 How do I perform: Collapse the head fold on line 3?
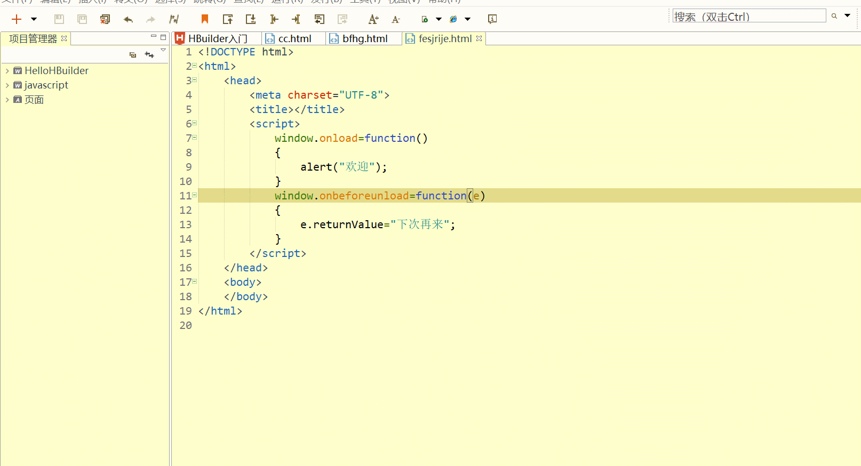pos(194,80)
